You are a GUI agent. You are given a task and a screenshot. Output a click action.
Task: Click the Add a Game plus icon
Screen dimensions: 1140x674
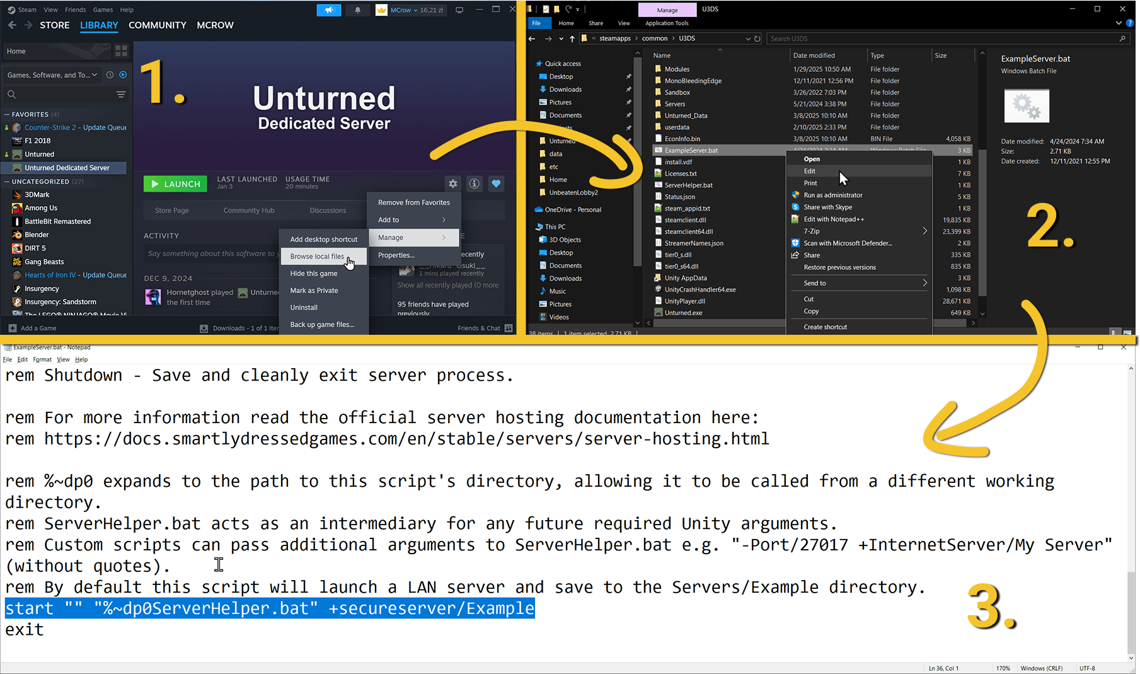pyautogui.click(x=12, y=327)
